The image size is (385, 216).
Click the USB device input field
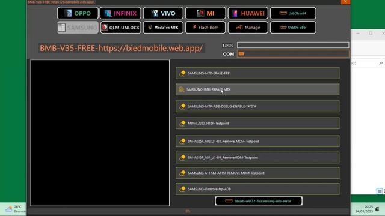[x=293, y=45]
